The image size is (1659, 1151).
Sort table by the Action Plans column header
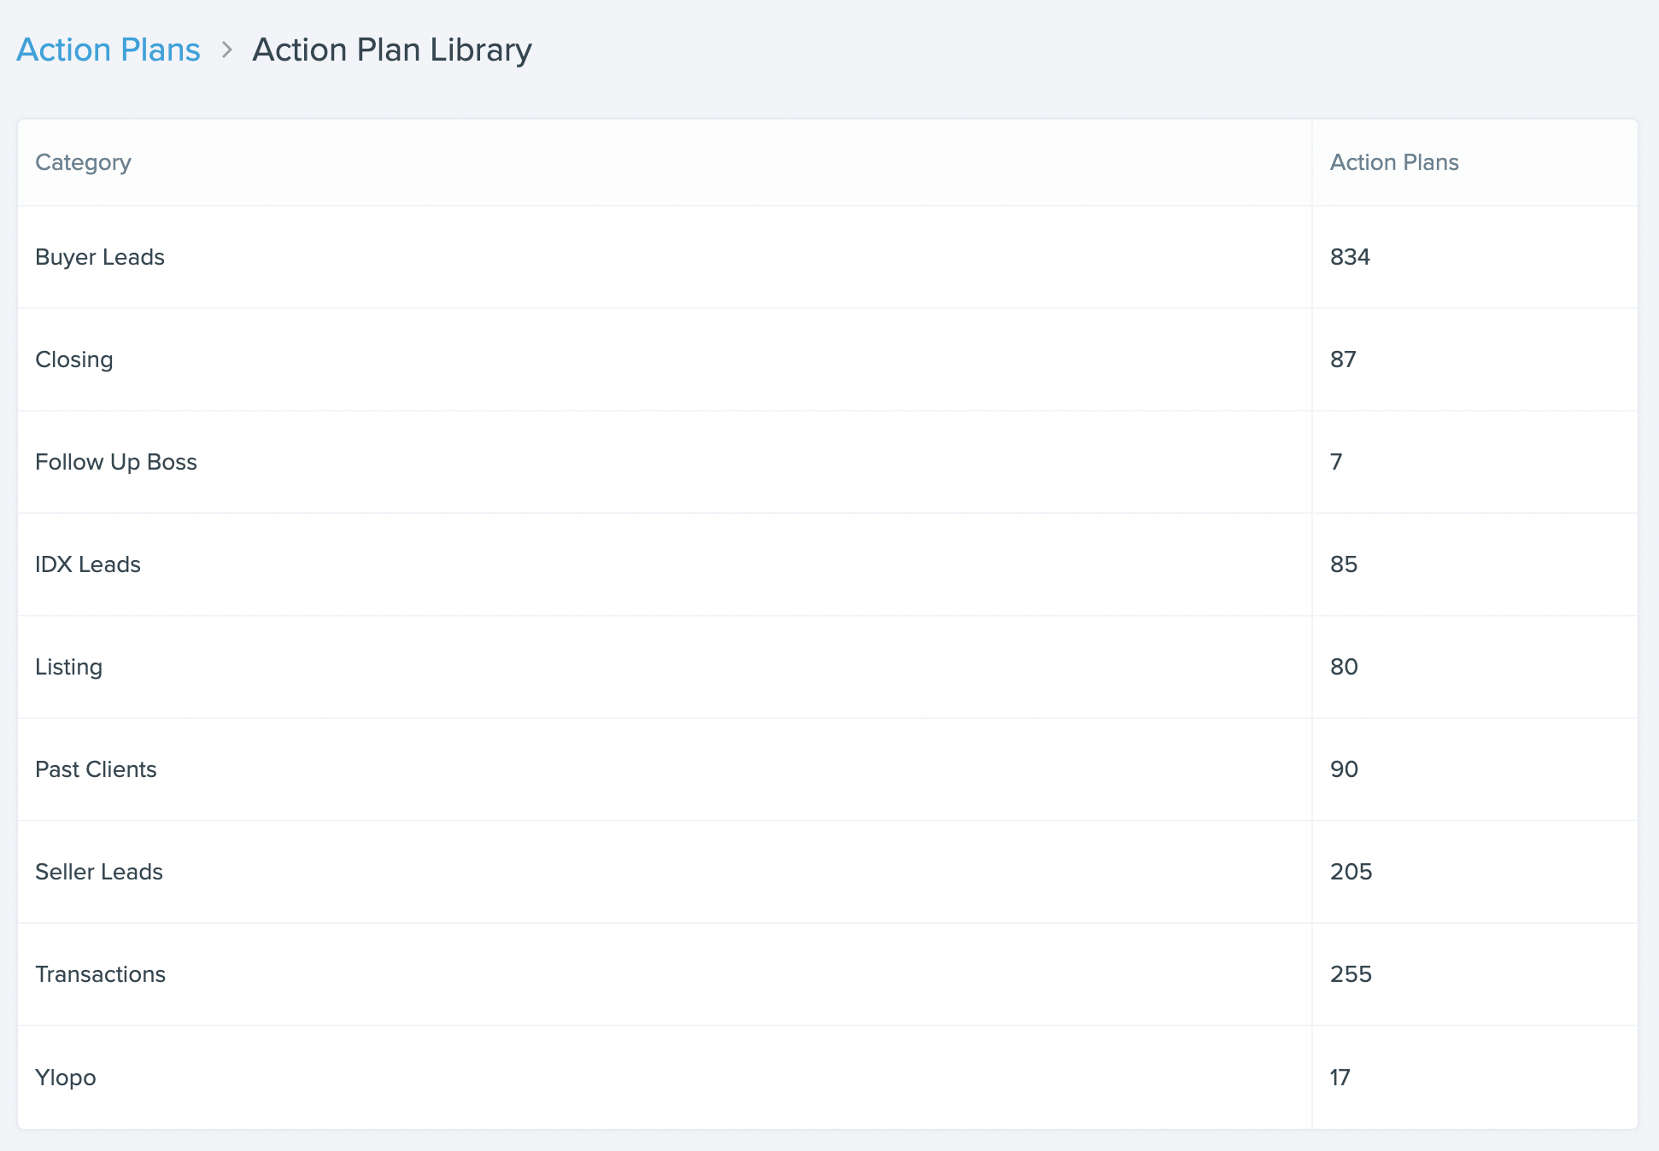coord(1394,162)
